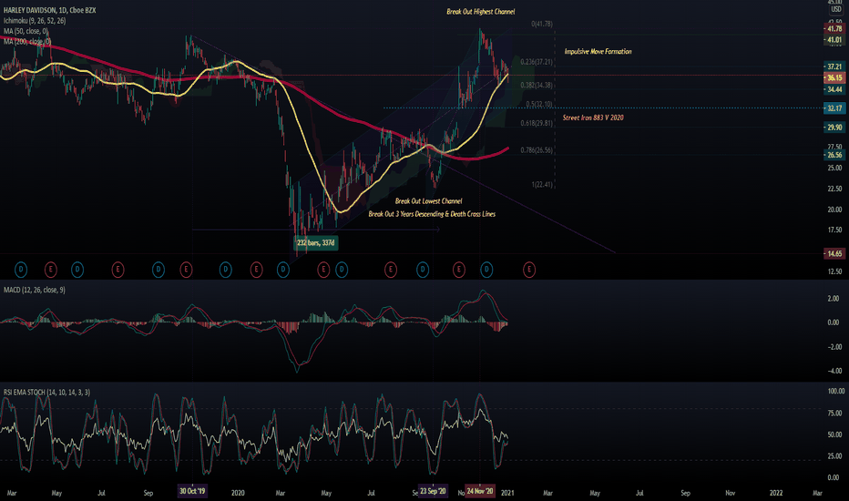849x501 pixels.
Task: Click the 0.382(34.38) Fibonacci level label
Action: click(x=537, y=85)
